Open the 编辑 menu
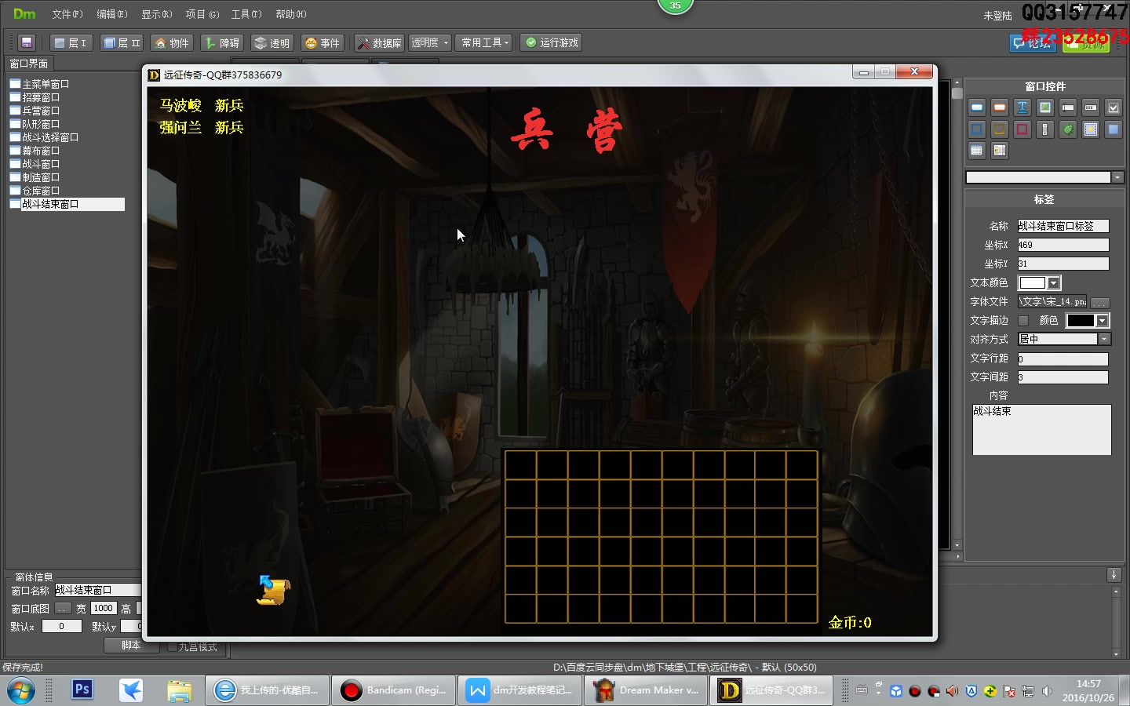 click(x=111, y=14)
